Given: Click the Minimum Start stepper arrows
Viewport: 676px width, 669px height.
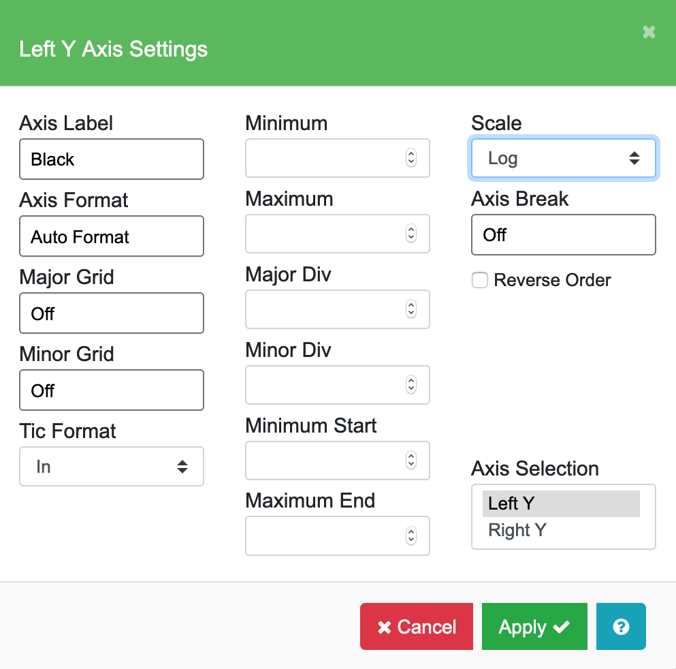Looking at the screenshot, I should (x=411, y=461).
